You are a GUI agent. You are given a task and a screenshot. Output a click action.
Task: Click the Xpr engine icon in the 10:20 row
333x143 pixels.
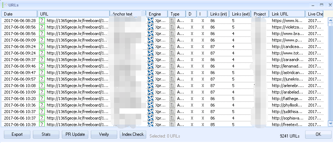[x=151, y=99]
